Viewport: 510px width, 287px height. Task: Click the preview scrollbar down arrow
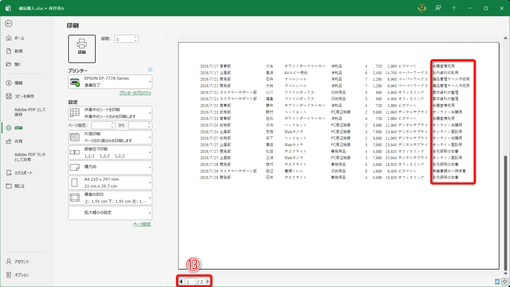pyautogui.click(x=505, y=273)
